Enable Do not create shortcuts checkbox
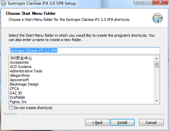This screenshot has height=131, width=169. pos(11,108)
